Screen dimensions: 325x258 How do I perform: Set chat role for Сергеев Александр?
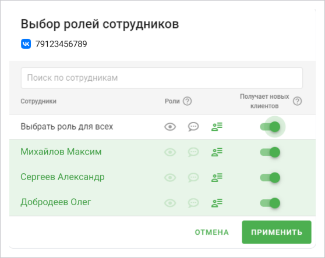(193, 178)
